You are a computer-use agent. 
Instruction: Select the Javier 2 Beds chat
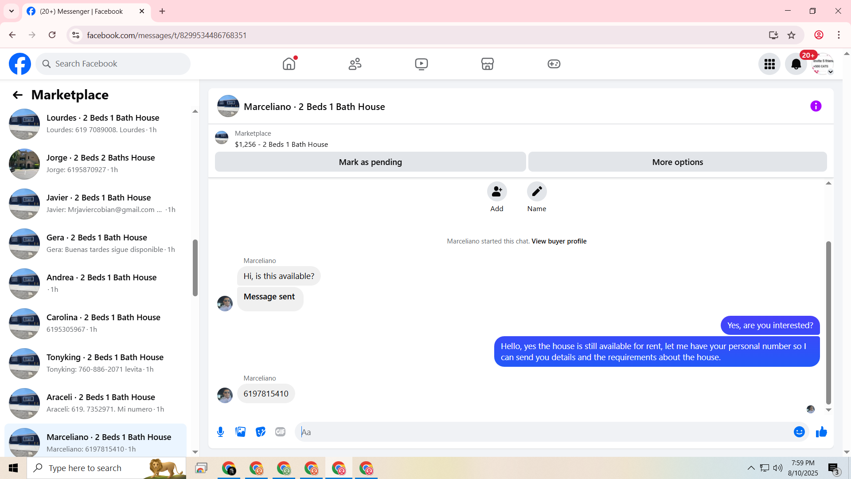[x=98, y=203]
